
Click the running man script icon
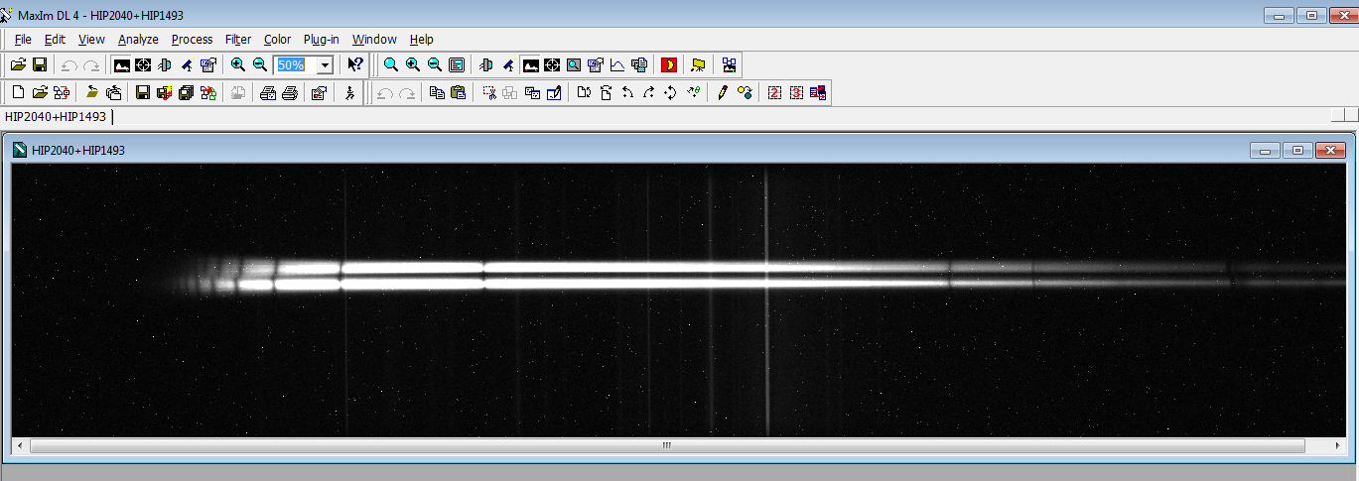[x=348, y=93]
